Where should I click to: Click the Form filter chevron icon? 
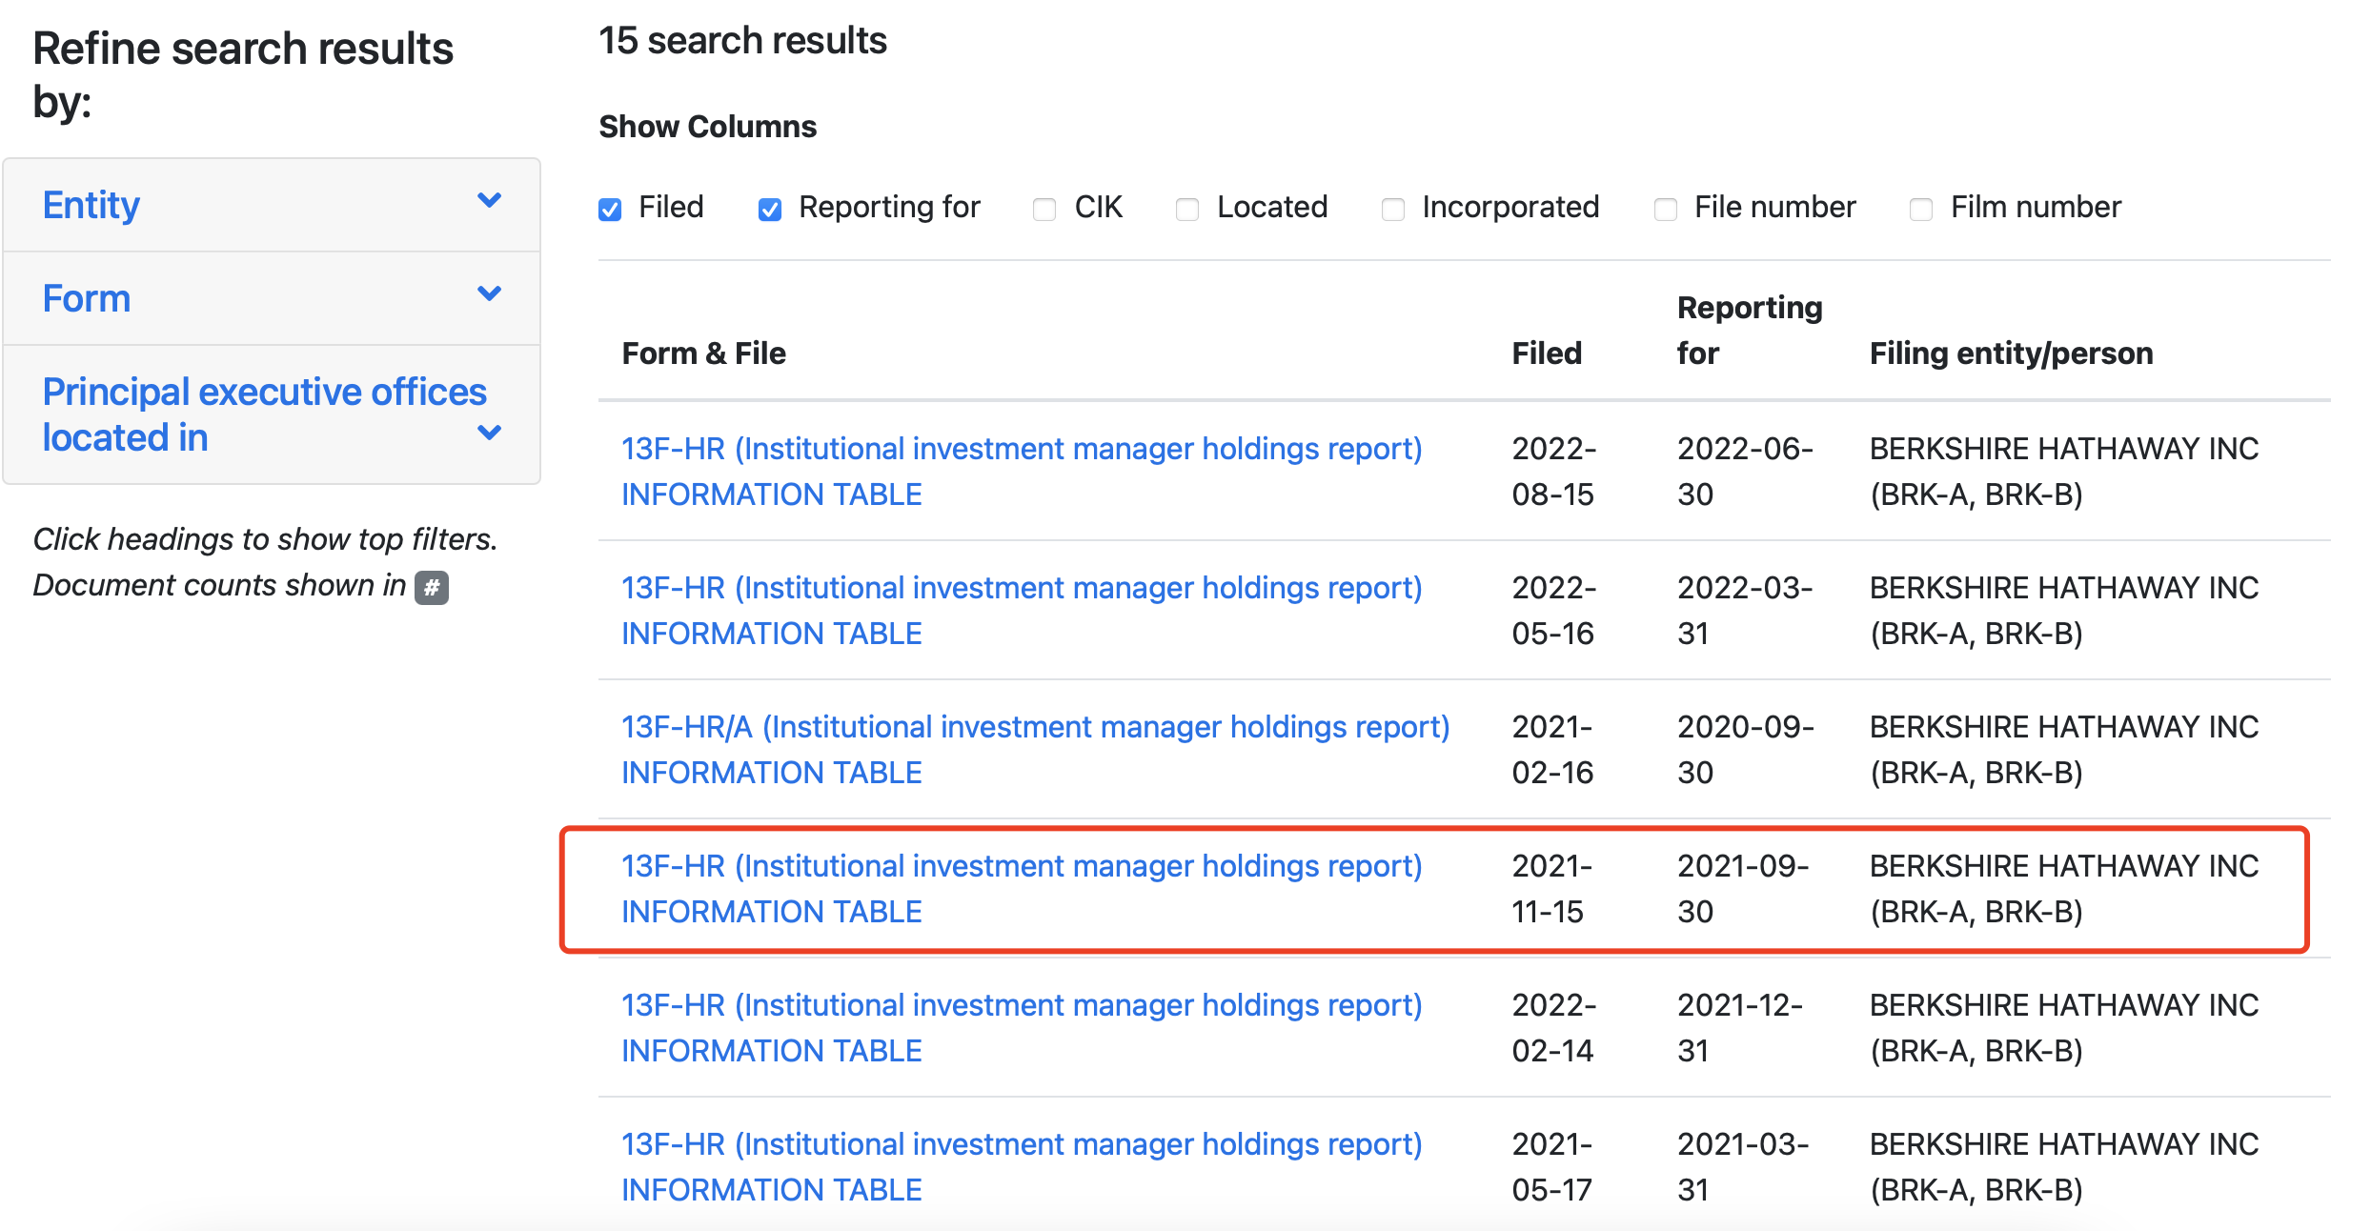[x=489, y=294]
